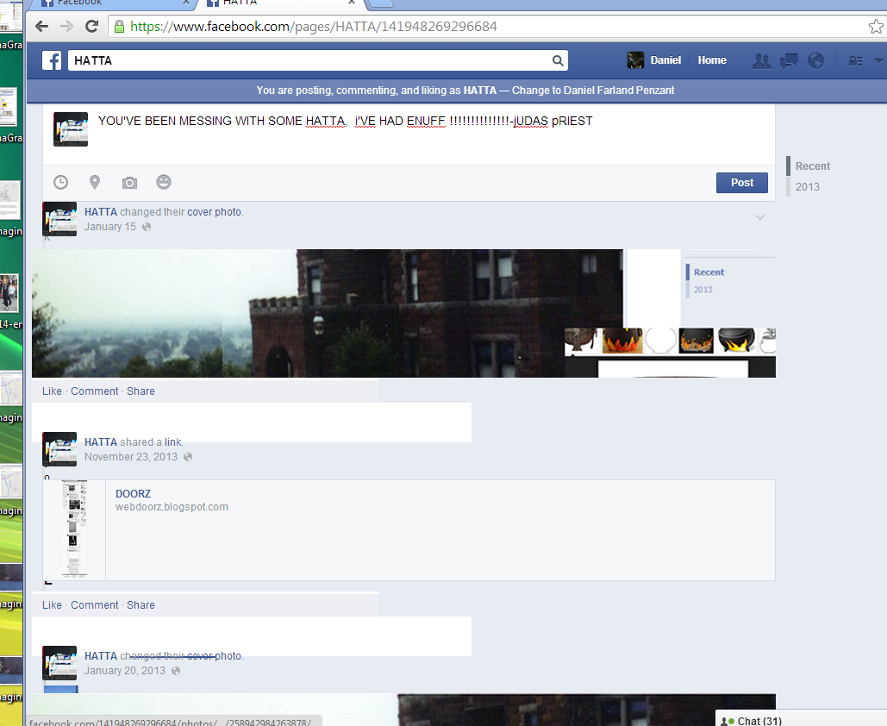Image resolution: width=887 pixels, height=726 pixels.
Task: Bookmark this page with the star icon
Action: tap(876, 26)
